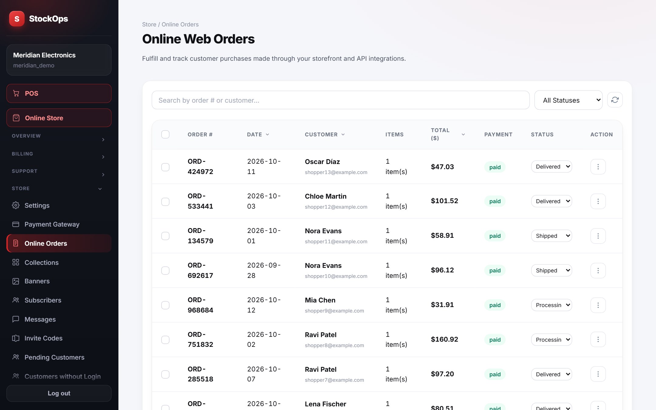Toggle the select-all orders checkbox
The width and height of the screenshot is (656, 410).
(x=165, y=134)
